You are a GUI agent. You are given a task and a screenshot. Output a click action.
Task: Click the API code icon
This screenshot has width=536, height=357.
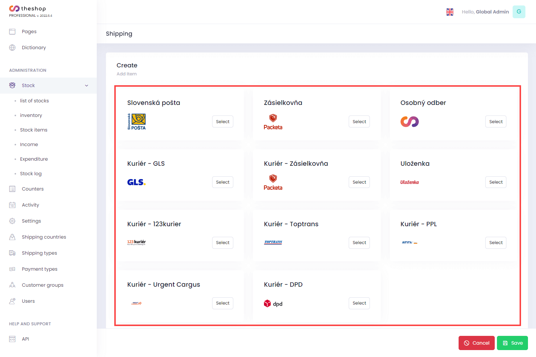pos(12,339)
